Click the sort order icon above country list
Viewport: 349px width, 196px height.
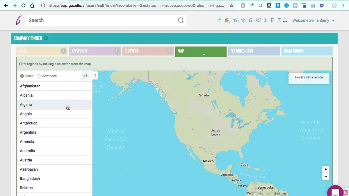point(85,75)
